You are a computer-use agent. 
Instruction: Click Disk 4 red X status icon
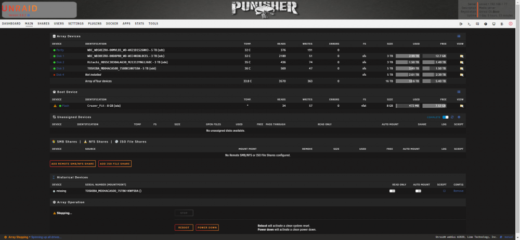(x=55, y=75)
